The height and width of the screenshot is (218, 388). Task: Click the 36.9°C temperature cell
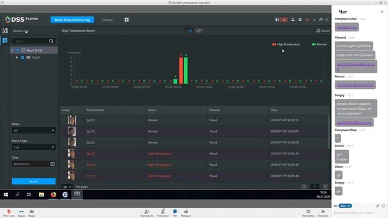[91, 121]
